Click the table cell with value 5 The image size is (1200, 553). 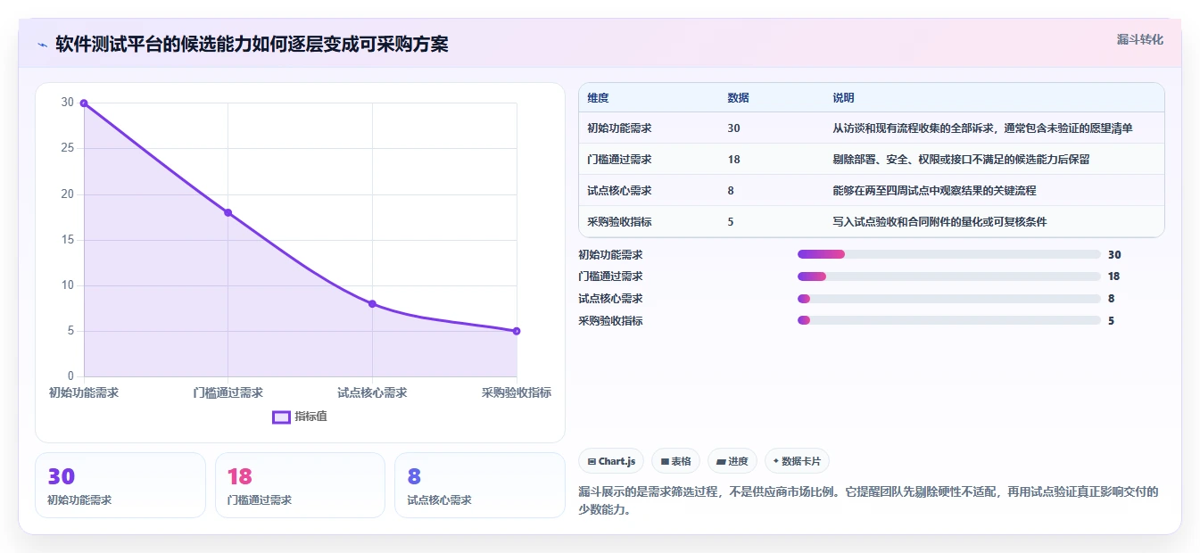pyautogui.click(x=731, y=222)
